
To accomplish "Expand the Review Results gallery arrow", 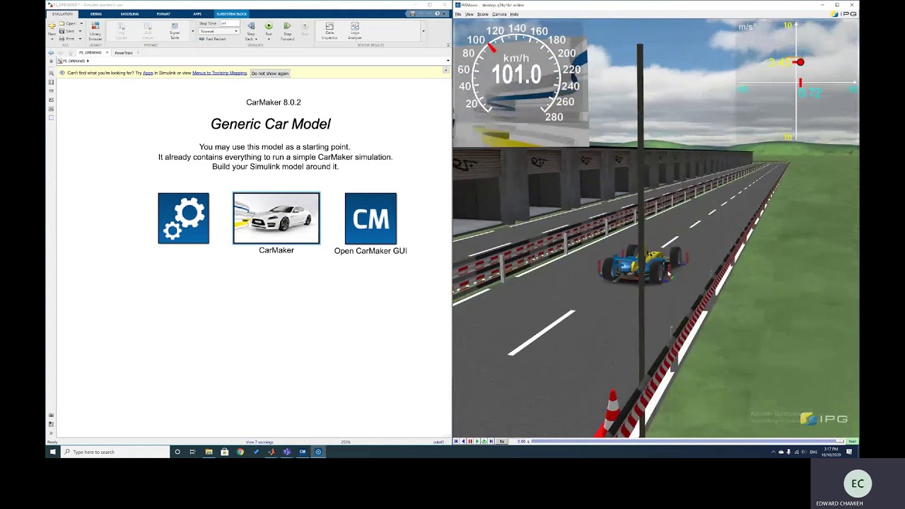I will tap(424, 31).
